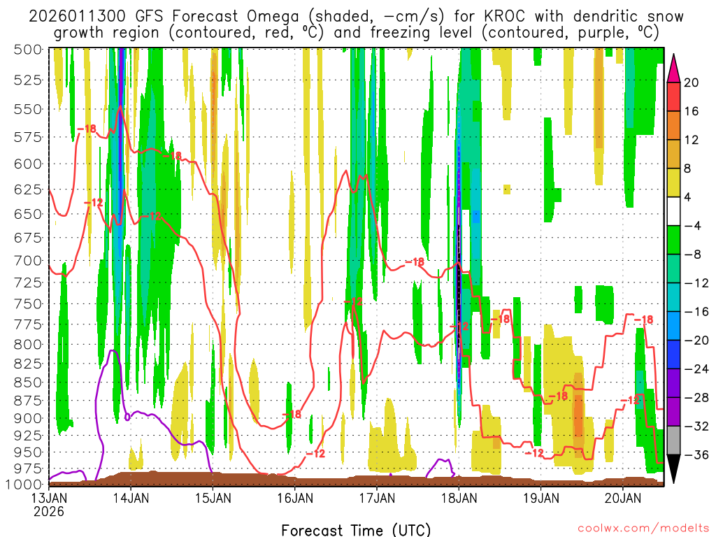Viewport: 716px width, 537px height.
Task: Open the coolwx.com/modelts link
Action: (x=643, y=529)
